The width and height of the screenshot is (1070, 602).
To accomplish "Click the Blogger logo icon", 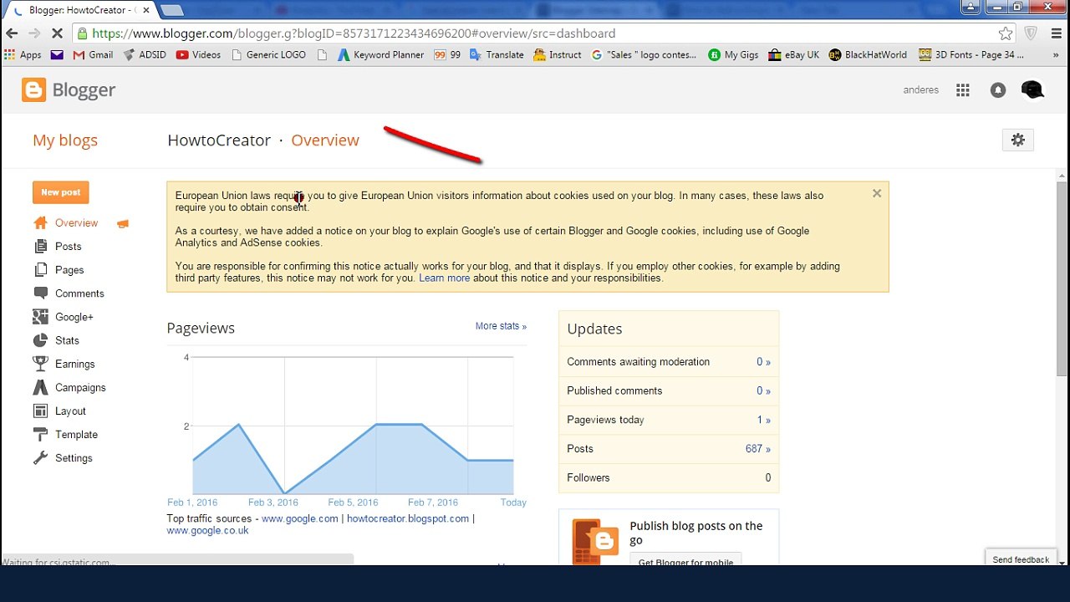I will (x=34, y=90).
